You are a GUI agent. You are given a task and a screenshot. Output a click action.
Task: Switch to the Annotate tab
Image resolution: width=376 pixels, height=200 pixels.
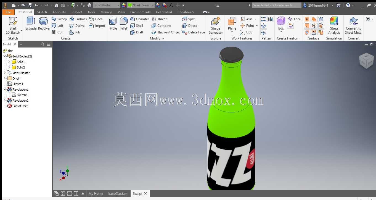(59, 12)
